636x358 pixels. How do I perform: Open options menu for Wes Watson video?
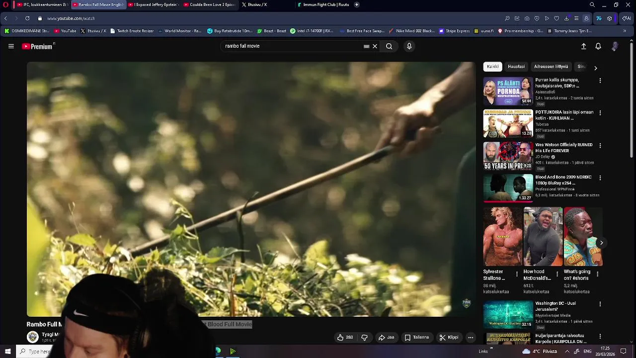[x=600, y=146]
